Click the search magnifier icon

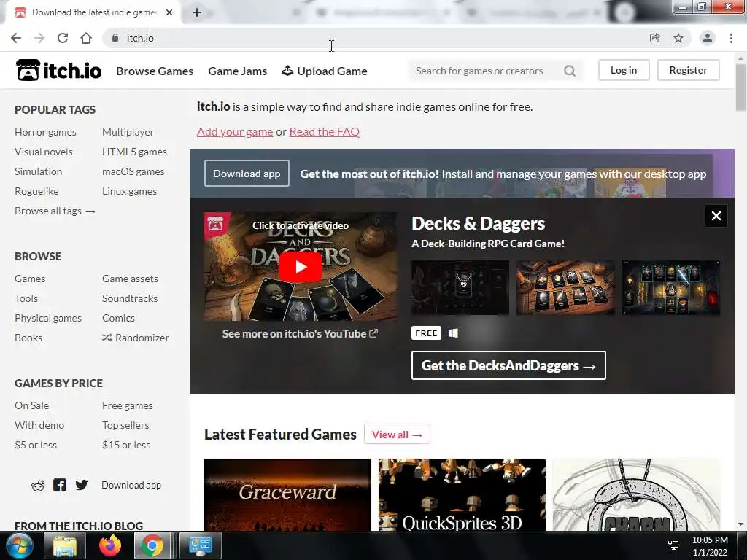(x=569, y=71)
